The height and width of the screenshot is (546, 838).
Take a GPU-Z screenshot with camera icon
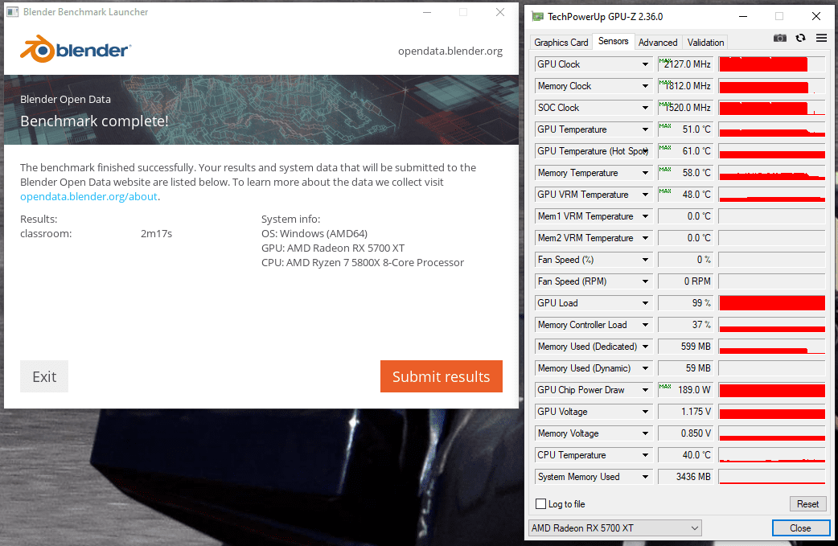click(780, 38)
